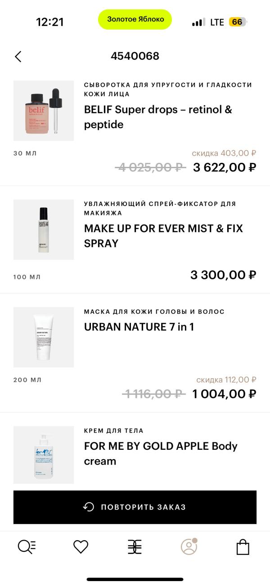Viewport: 270px width, 586px height.
Task: Open the shopping bag cart icon
Action: click(243, 547)
